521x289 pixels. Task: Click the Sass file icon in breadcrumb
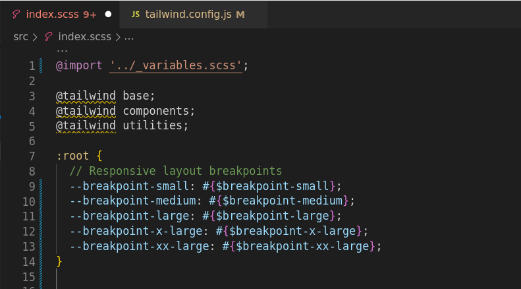49,37
